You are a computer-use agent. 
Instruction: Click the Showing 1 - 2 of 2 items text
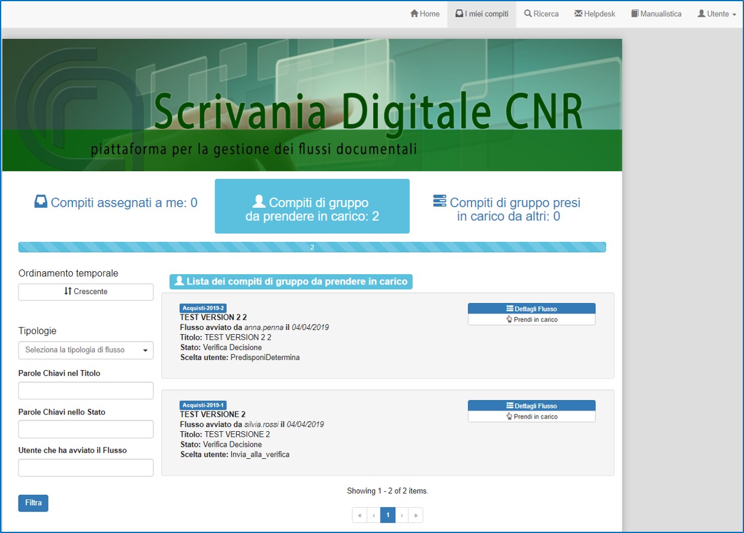tap(388, 491)
